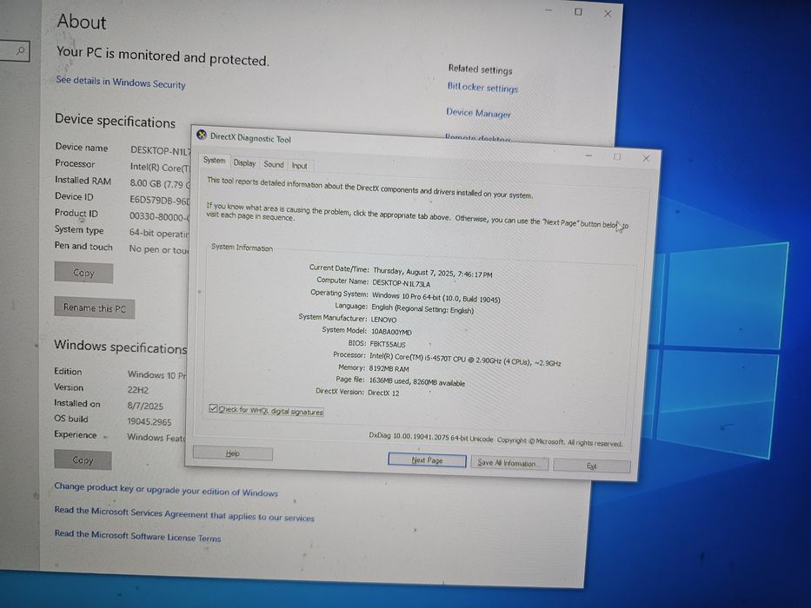The width and height of the screenshot is (811, 608).
Task: Select the Memory value 8192MB RAM
Action: click(389, 368)
